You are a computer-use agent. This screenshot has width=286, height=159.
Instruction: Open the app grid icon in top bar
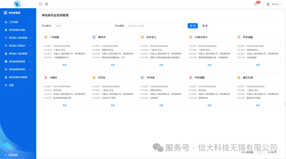tap(47, 4)
